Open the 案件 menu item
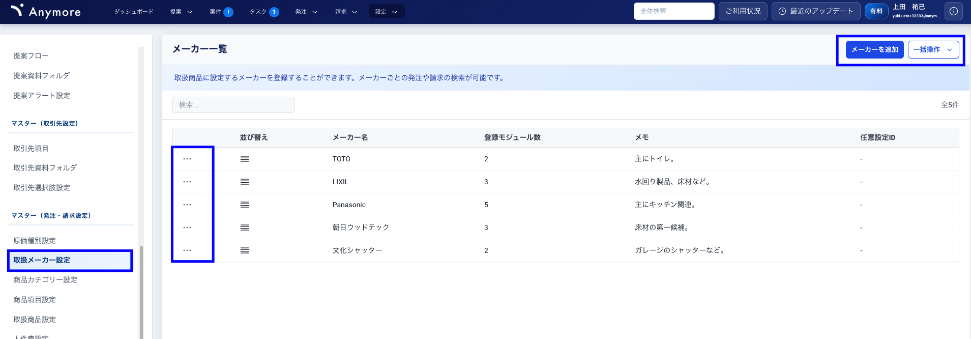The height and width of the screenshot is (339, 971). pos(216,12)
